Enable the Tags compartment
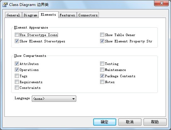 tap(17, 76)
